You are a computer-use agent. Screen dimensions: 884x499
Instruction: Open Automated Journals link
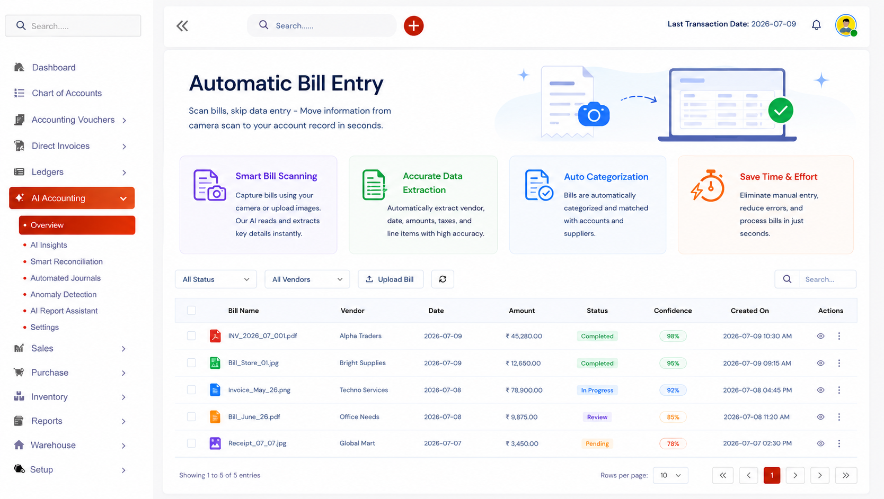pyautogui.click(x=65, y=278)
